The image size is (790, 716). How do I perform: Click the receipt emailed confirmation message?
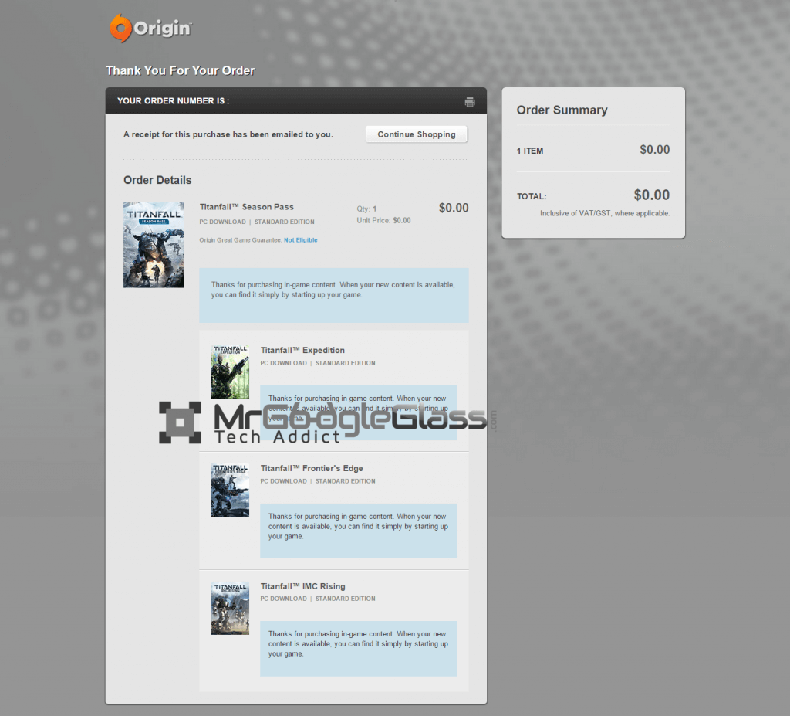click(228, 134)
